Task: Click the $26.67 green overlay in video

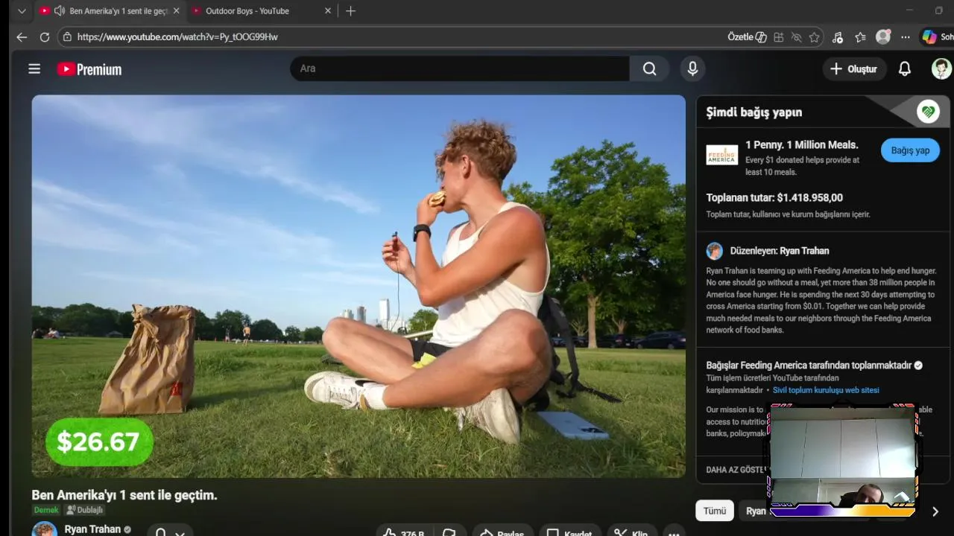Action: tap(99, 441)
